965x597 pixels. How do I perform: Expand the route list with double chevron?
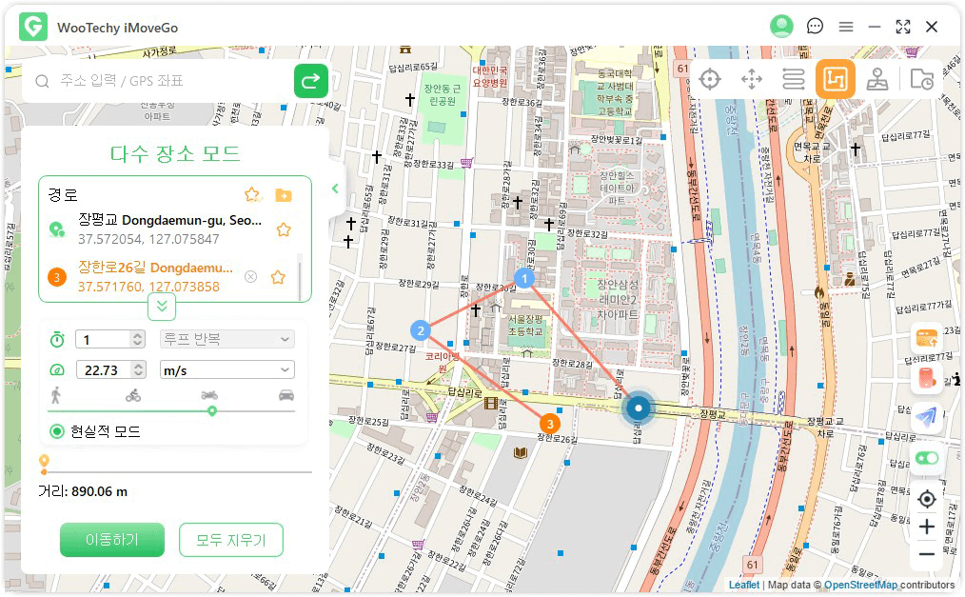(162, 306)
